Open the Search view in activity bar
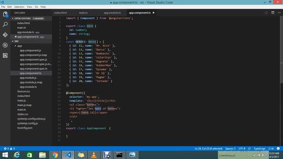283x159 pixels. tap(5, 24)
